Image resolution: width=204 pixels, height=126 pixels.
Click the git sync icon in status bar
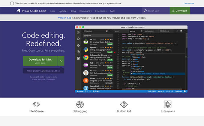point(85,91)
